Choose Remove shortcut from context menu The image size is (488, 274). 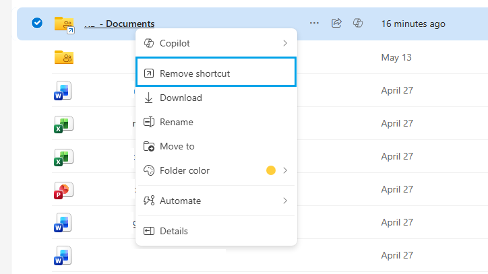point(216,72)
